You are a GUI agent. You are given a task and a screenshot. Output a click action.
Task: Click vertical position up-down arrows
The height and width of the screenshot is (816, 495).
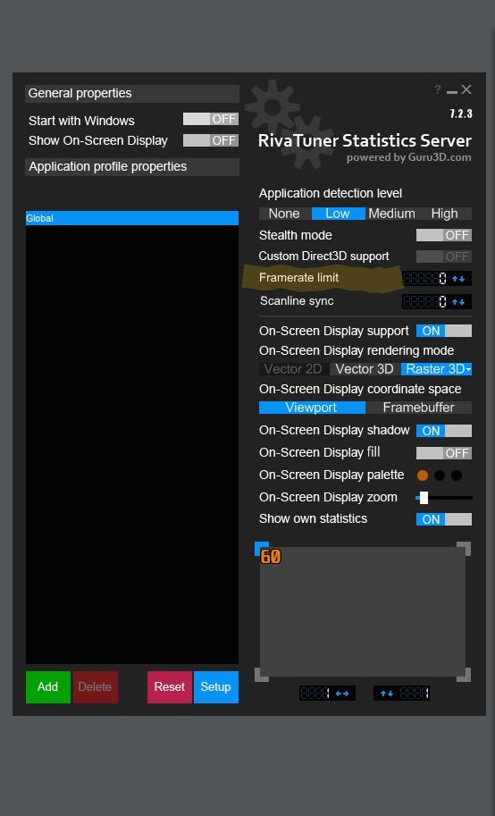[x=386, y=694]
